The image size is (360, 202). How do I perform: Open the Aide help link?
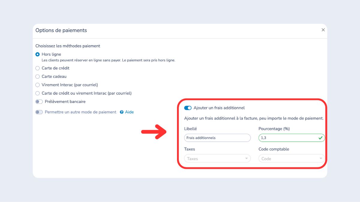129,112
